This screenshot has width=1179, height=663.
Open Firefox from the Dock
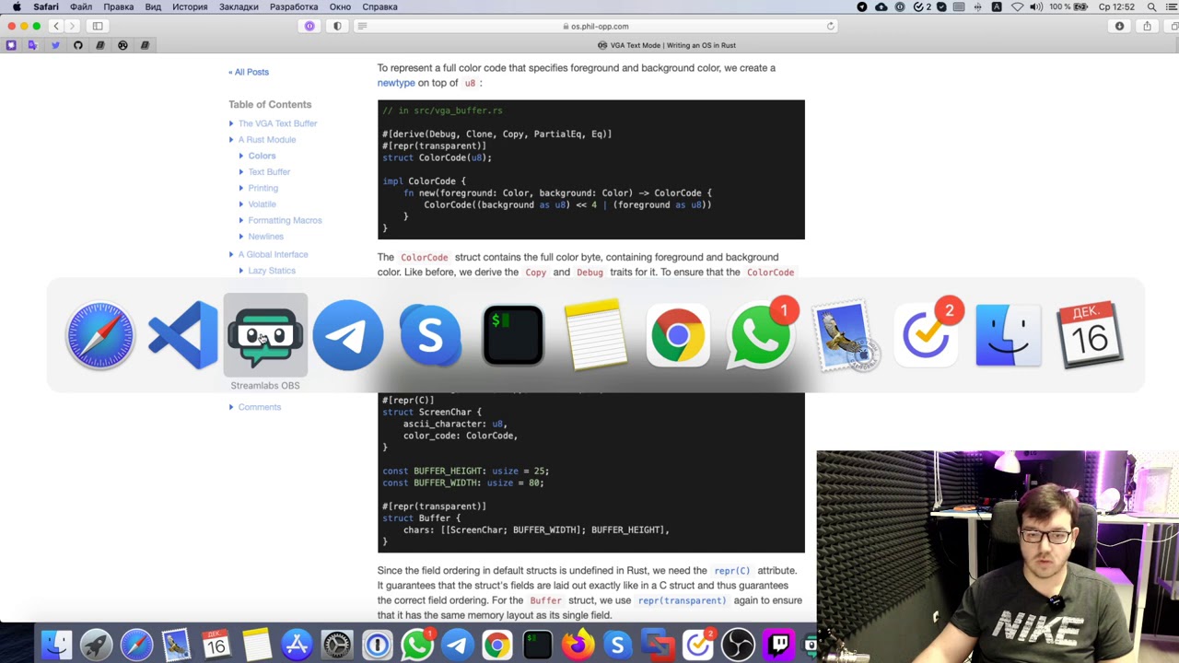tap(578, 645)
